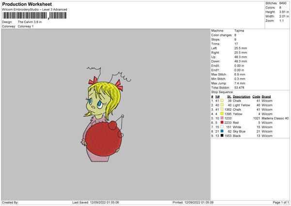This screenshot has height=206, width=291.
Task: Click the 'Created By:' footer label
Action: pos(10,202)
